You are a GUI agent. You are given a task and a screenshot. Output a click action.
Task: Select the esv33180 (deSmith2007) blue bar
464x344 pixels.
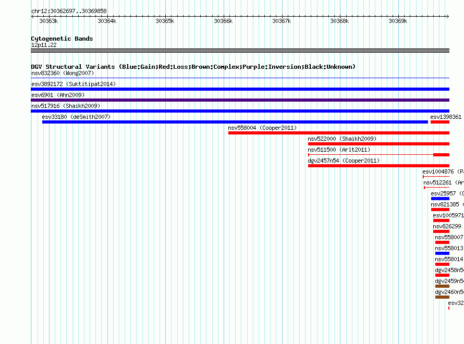pos(235,122)
